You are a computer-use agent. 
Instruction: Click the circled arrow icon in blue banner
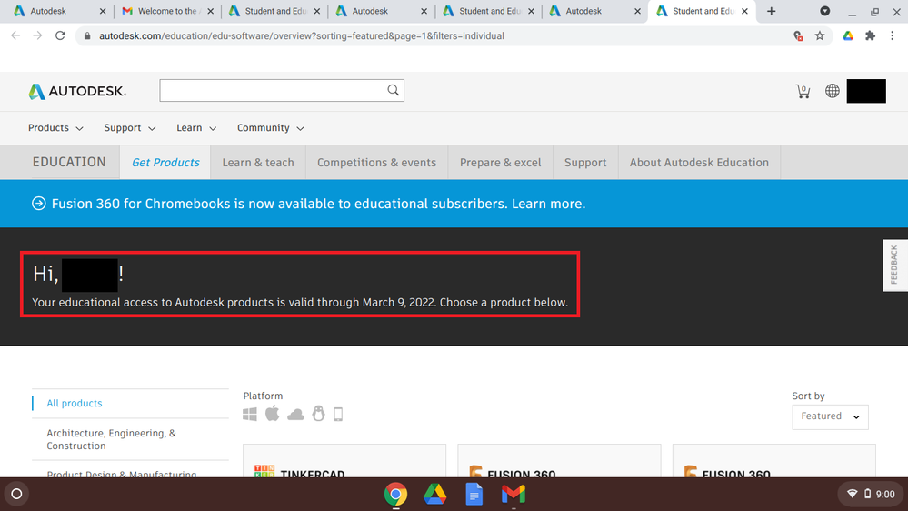click(39, 204)
